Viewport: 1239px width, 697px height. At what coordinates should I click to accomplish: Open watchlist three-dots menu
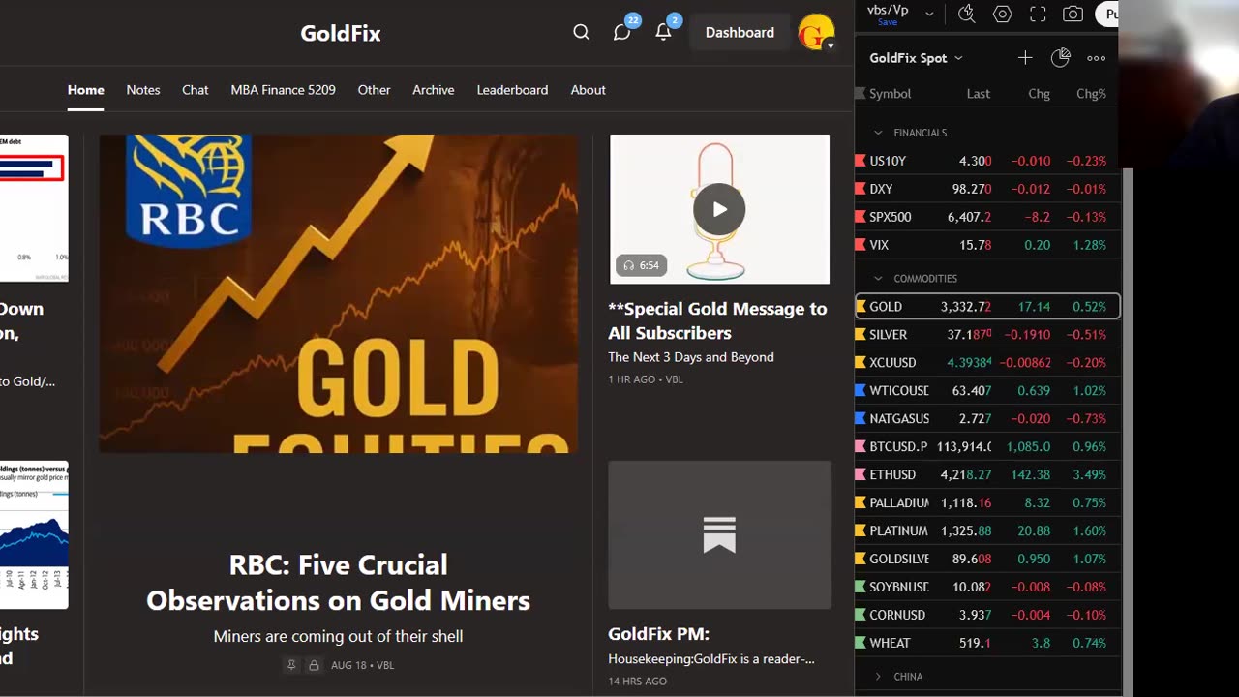click(x=1096, y=58)
